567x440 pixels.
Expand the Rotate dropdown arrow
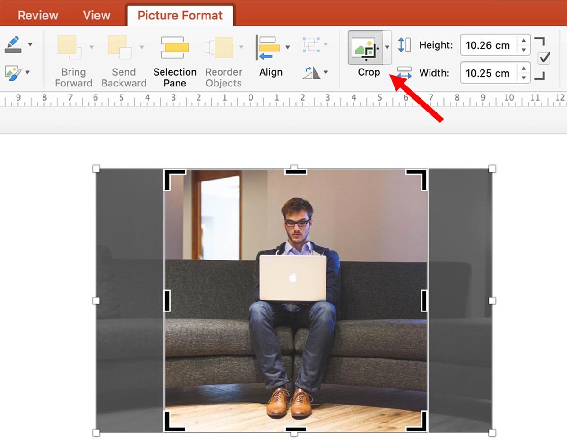click(326, 73)
